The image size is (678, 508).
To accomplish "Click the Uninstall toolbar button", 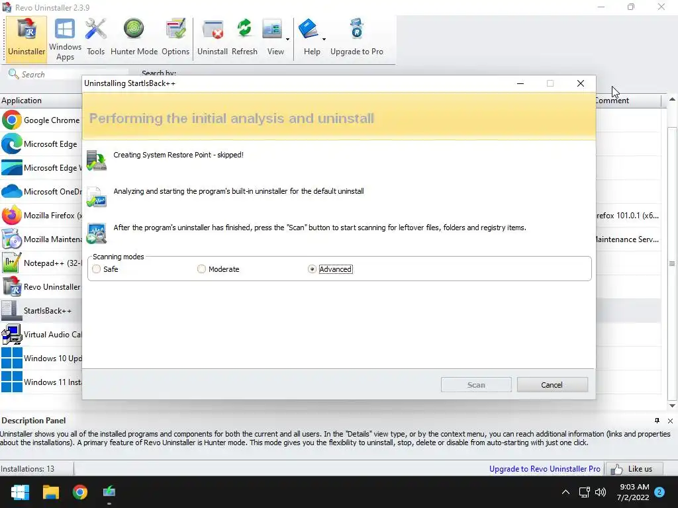I will tap(213, 38).
